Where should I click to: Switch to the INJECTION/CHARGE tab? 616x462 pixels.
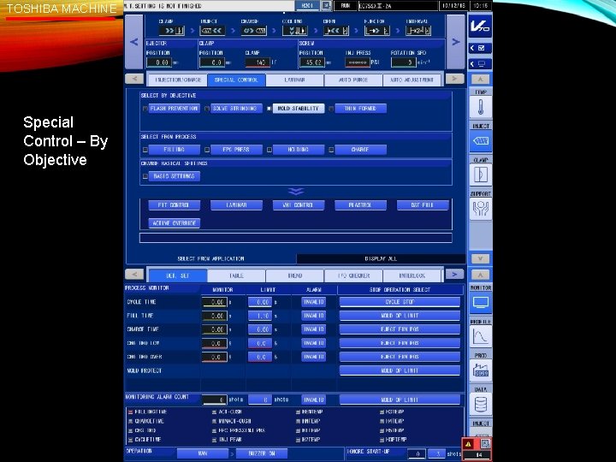pyautogui.click(x=178, y=80)
